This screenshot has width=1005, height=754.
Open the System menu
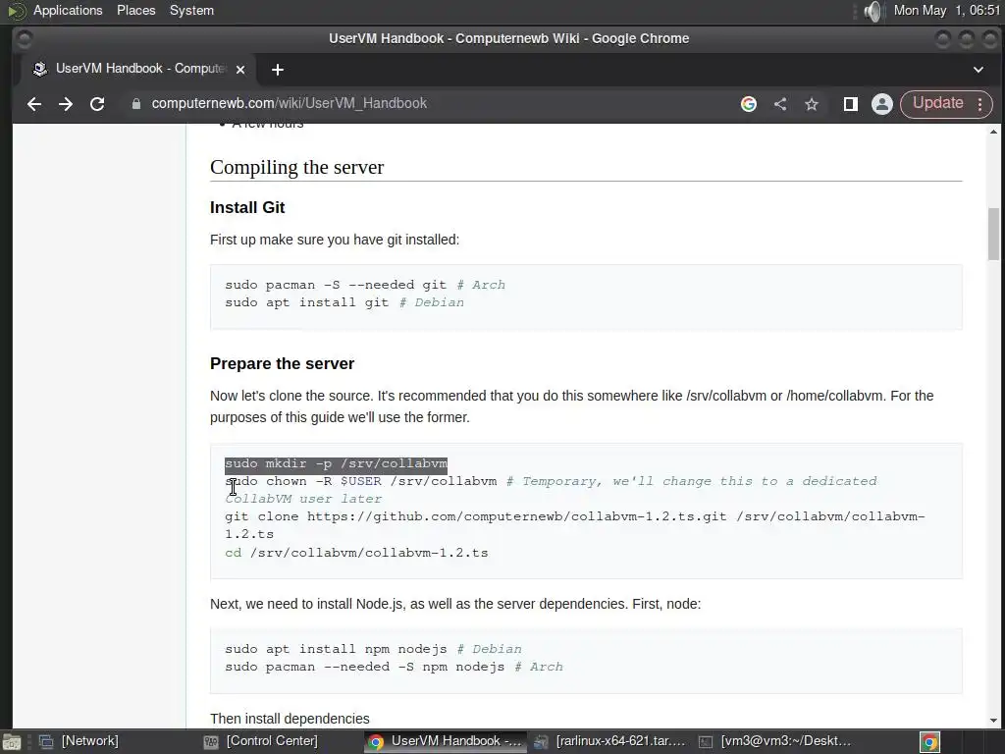[191, 10]
